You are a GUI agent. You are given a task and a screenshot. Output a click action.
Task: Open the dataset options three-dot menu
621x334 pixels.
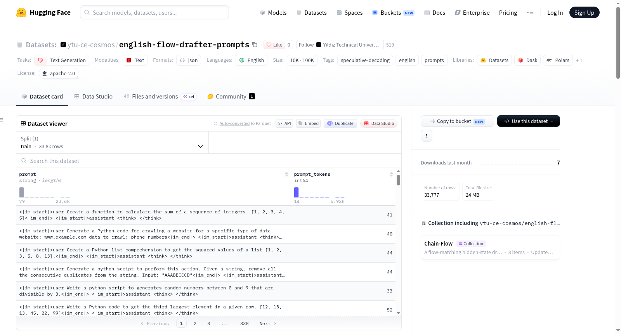(427, 136)
